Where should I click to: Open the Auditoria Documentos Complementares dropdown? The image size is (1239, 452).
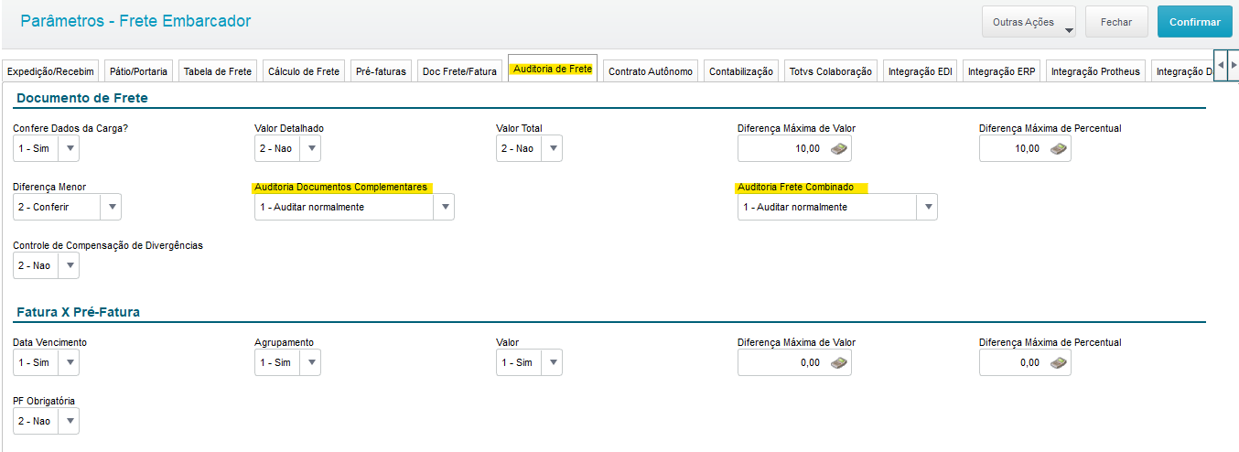444,207
